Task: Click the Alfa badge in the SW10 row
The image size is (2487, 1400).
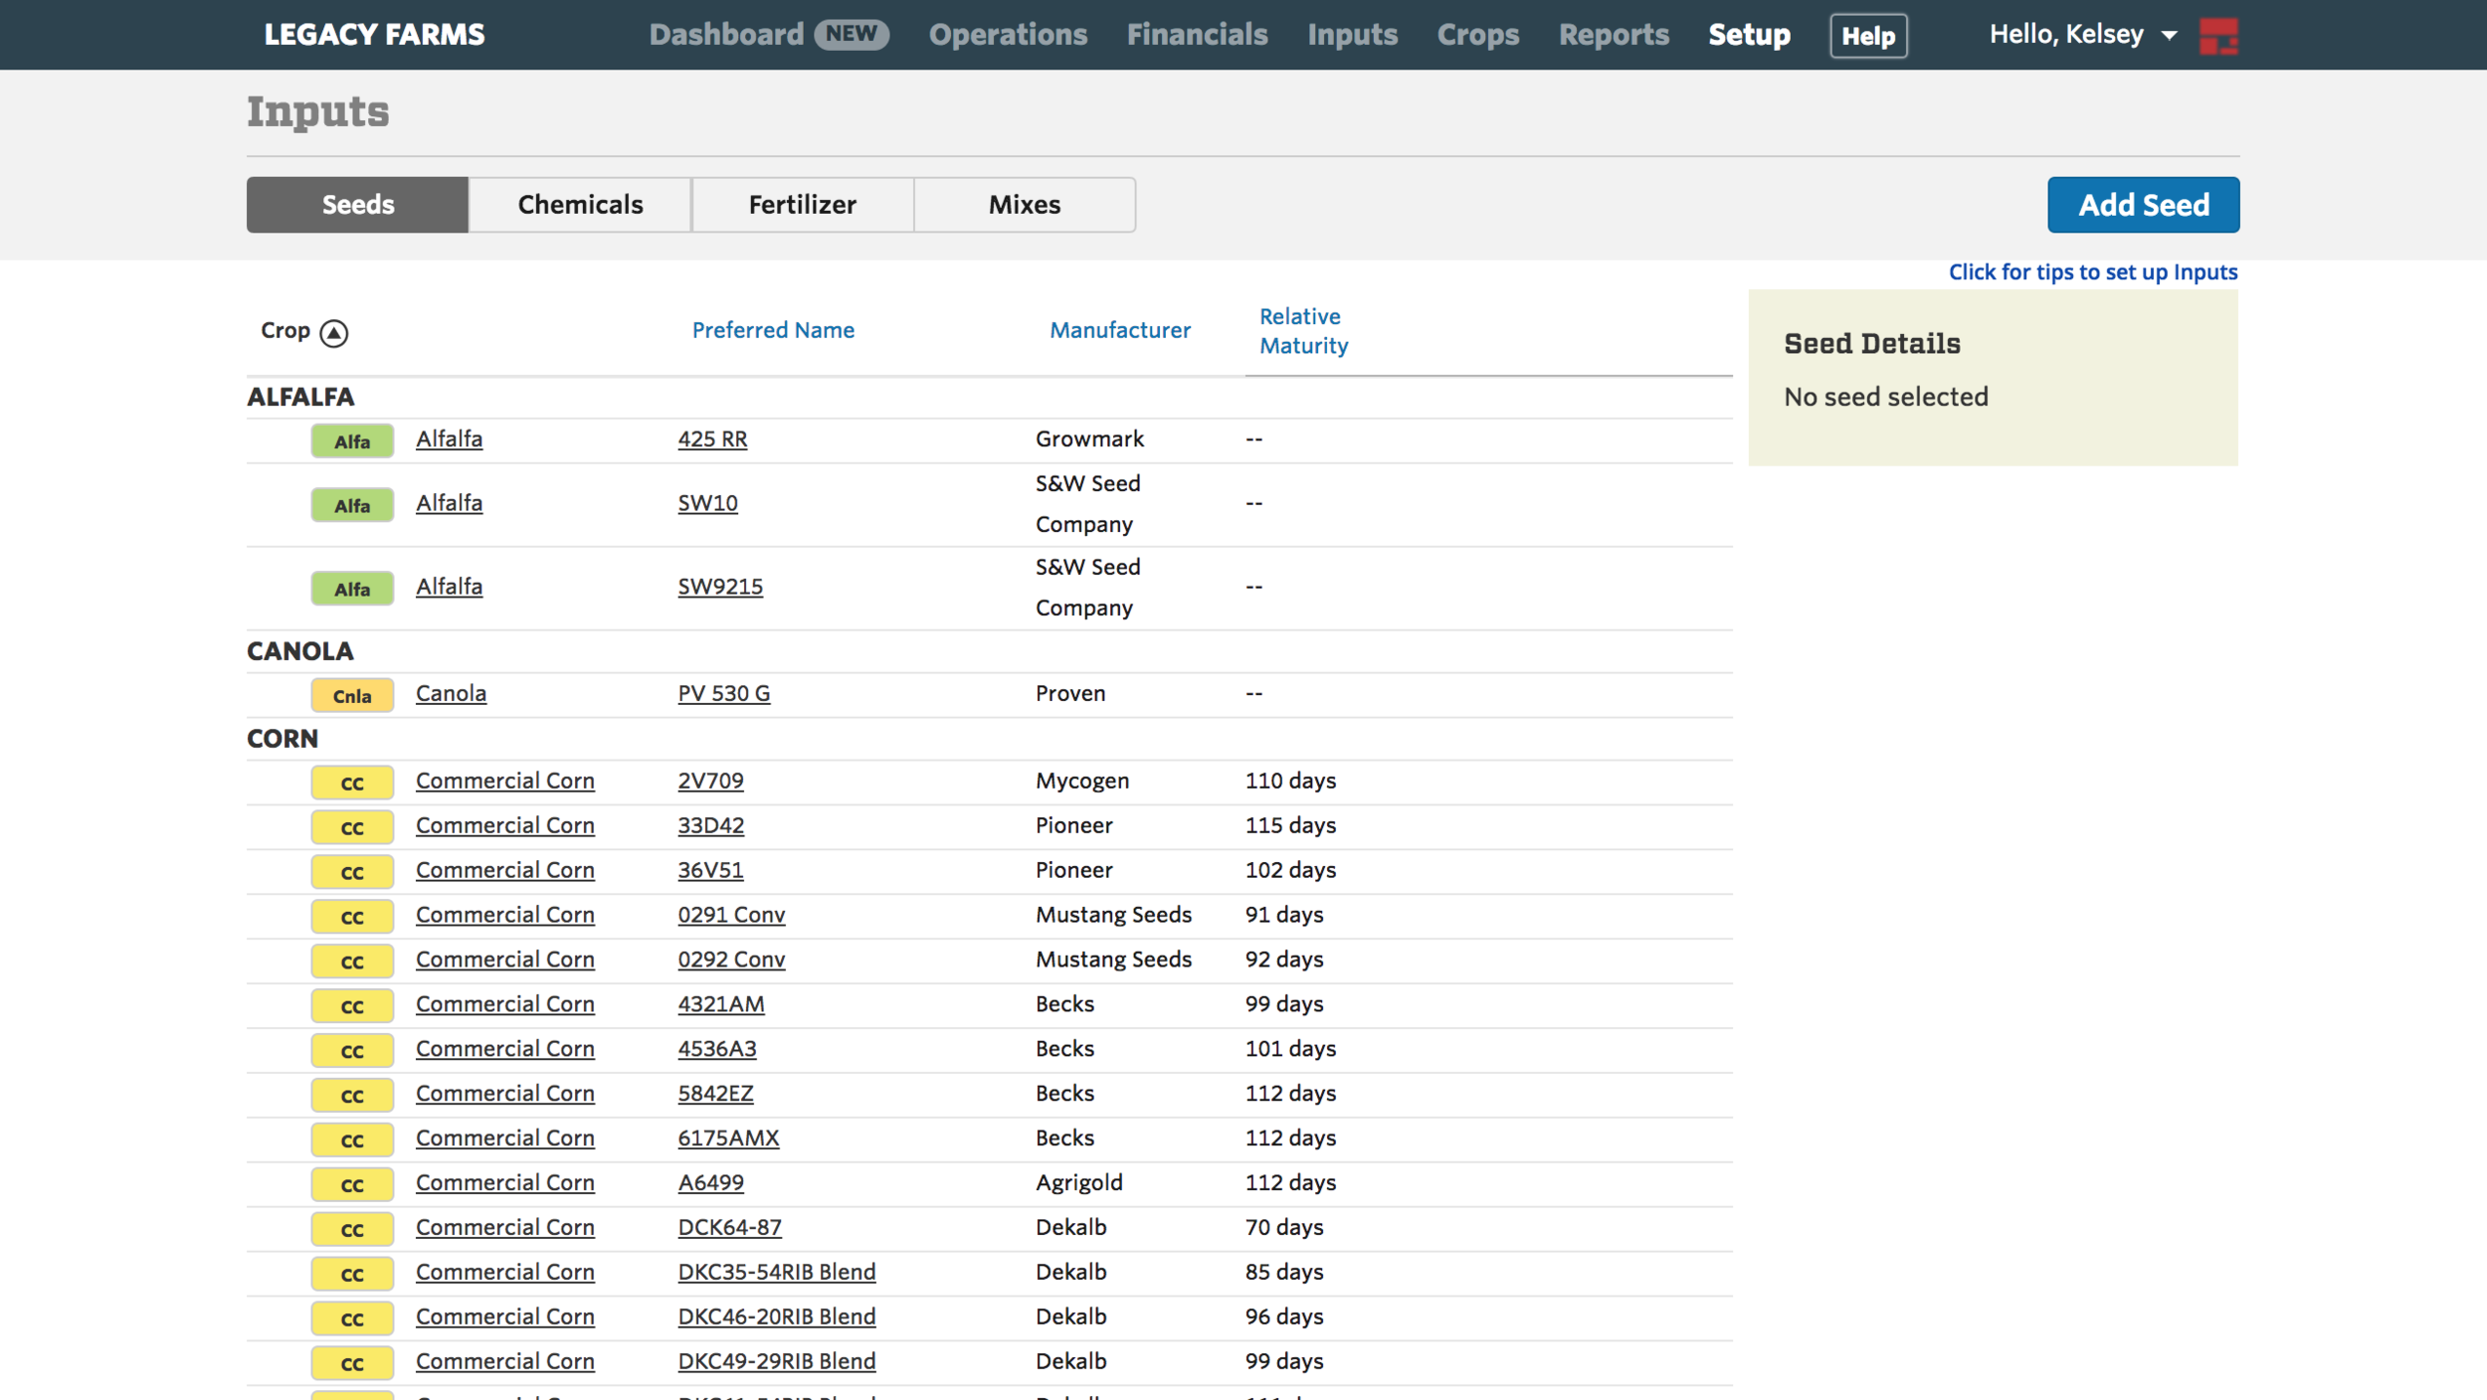Action: coord(352,505)
